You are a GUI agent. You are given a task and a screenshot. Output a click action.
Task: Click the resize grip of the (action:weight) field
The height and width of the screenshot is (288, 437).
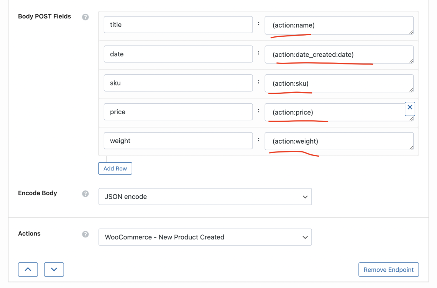coord(411,148)
